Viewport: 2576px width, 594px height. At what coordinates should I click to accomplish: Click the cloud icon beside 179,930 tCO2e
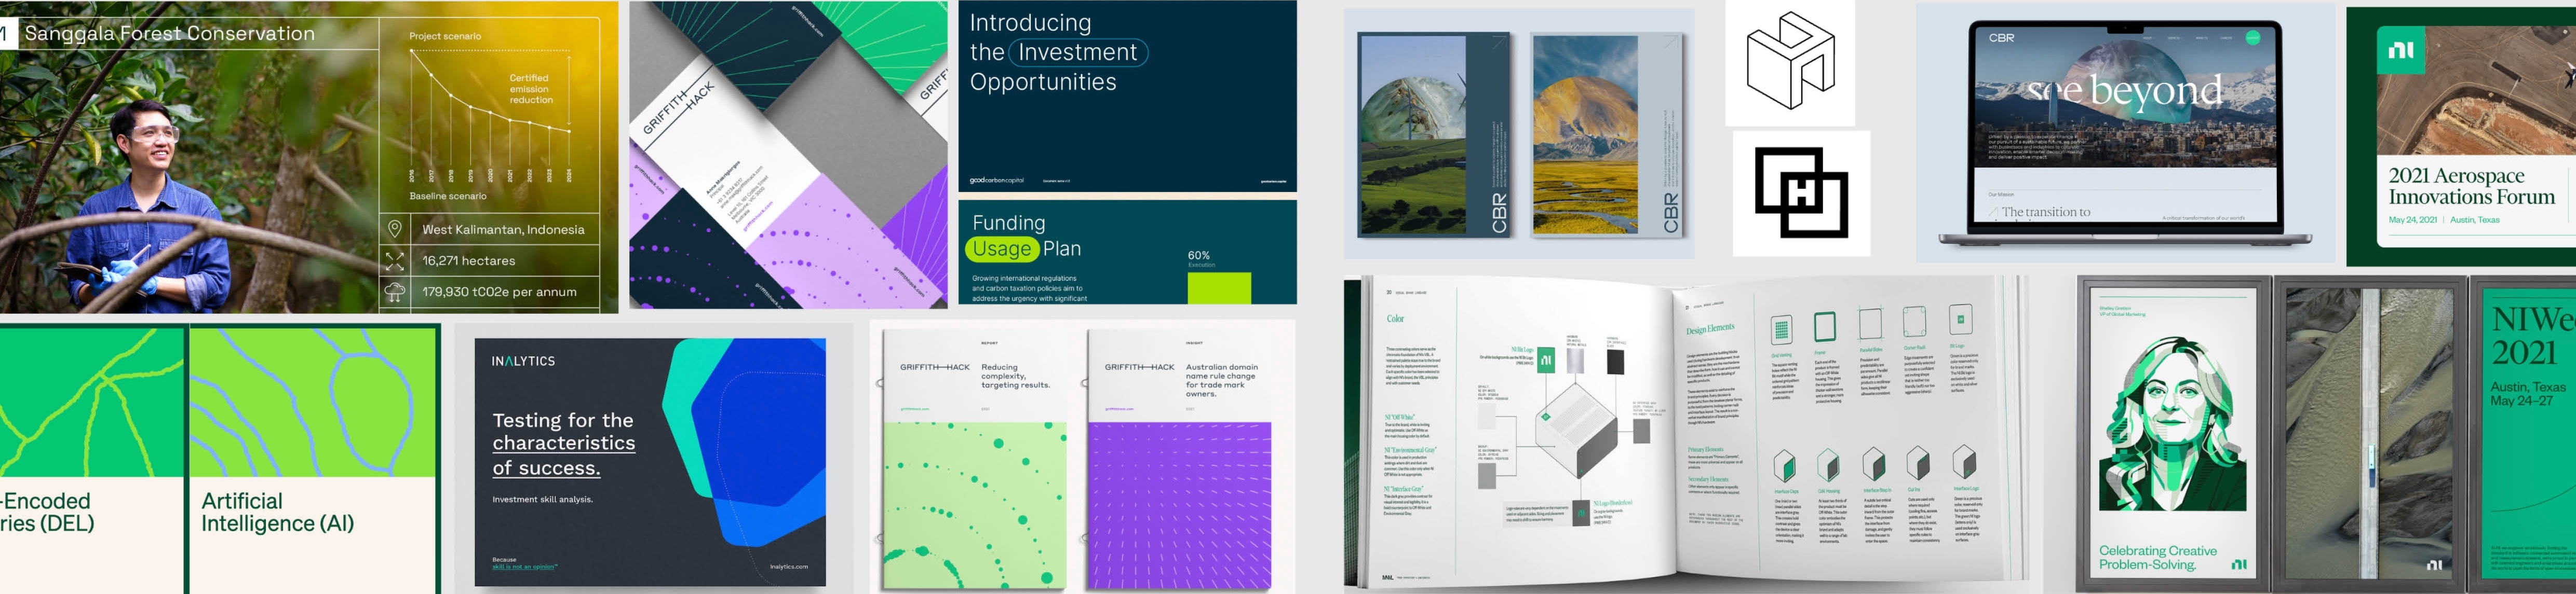[x=395, y=292]
